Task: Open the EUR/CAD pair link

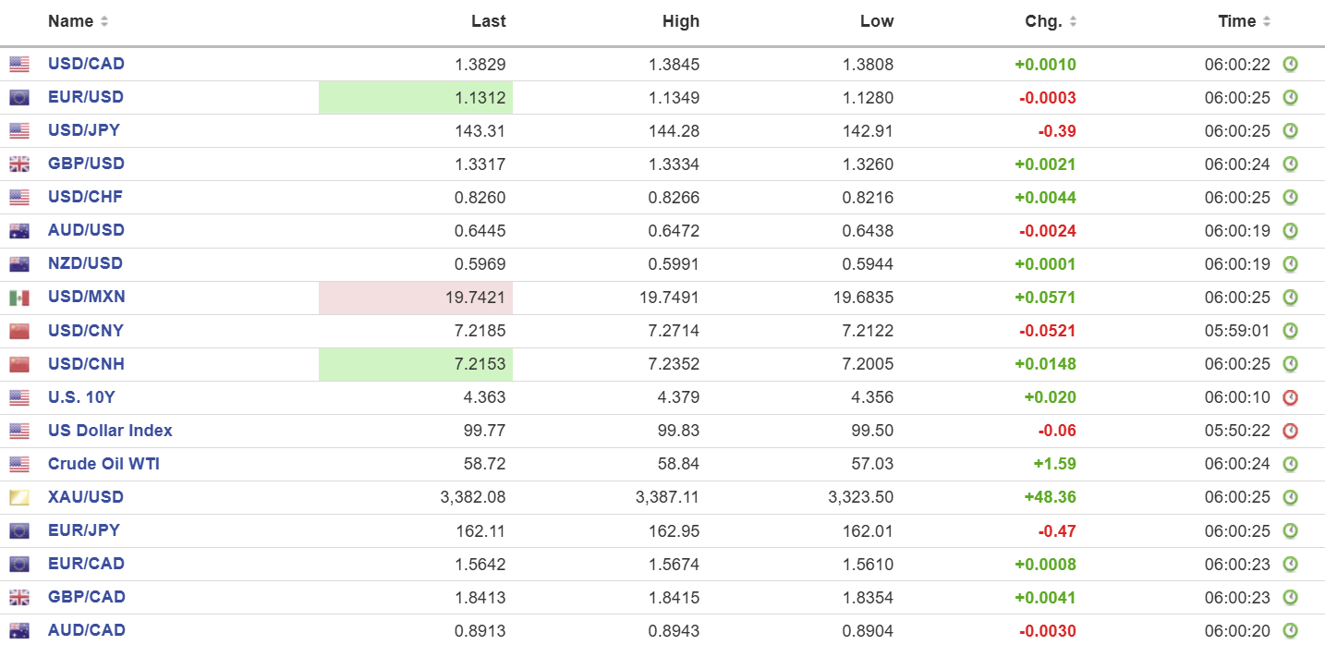Action: (x=86, y=564)
